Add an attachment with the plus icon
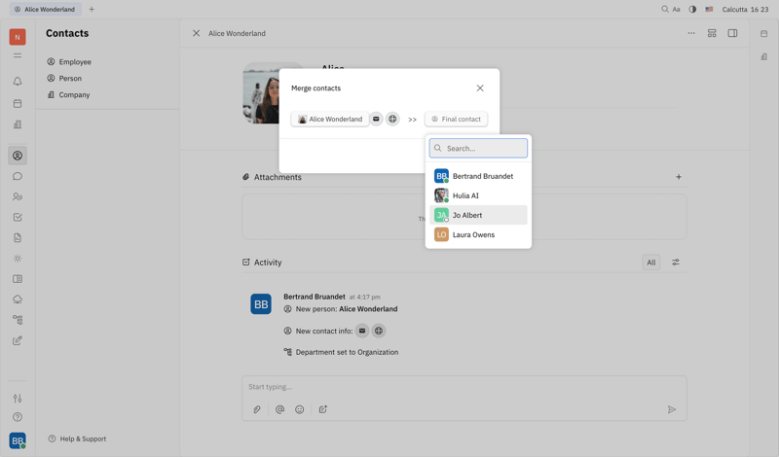779x457 pixels. 679,177
